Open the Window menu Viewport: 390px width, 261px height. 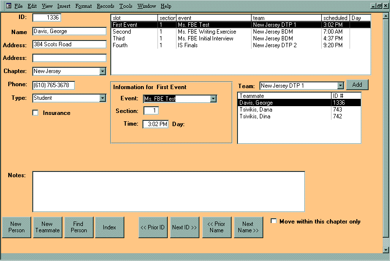tap(147, 6)
